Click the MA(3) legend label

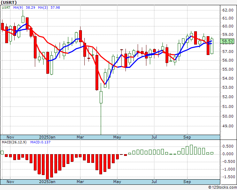pyautogui.click(x=43, y=7)
